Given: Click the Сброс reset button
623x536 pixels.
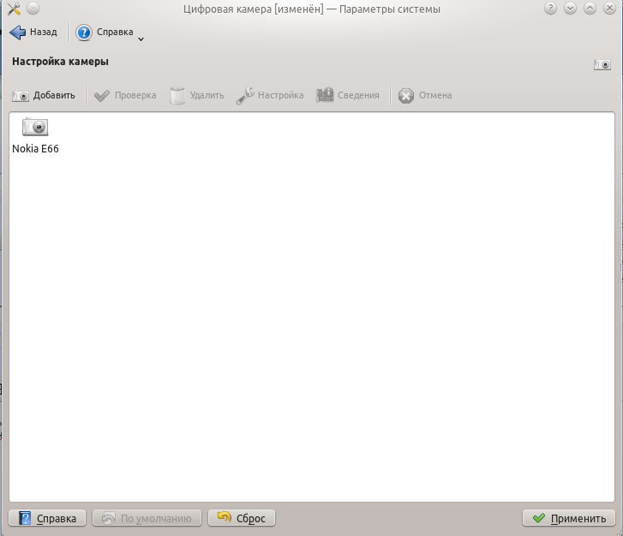Looking at the screenshot, I should pos(242,518).
